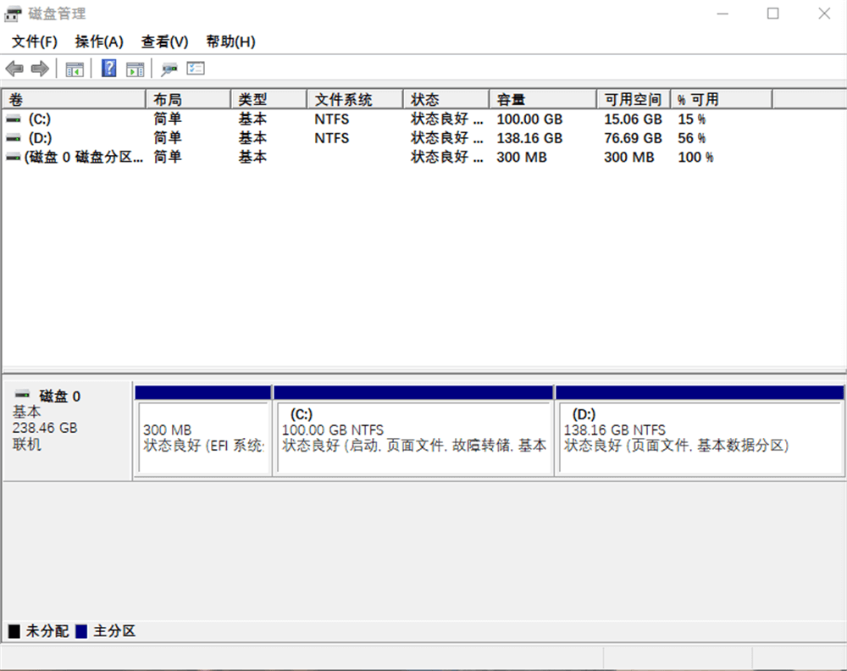Viewport: 847px width, 671px height.
Task: Click the blue 主分区 legend swatch
Action: coord(81,631)
